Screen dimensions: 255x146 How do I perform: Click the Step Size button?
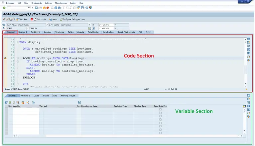(22, 19)
